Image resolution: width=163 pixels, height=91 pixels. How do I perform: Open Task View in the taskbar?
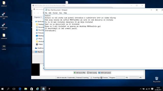14,89
